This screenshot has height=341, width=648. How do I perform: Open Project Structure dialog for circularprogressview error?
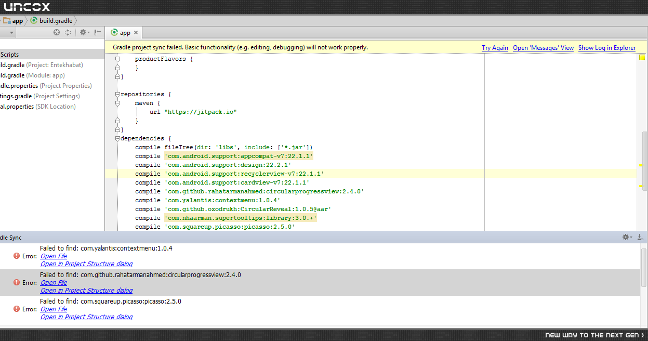click(x=86, y=291)
